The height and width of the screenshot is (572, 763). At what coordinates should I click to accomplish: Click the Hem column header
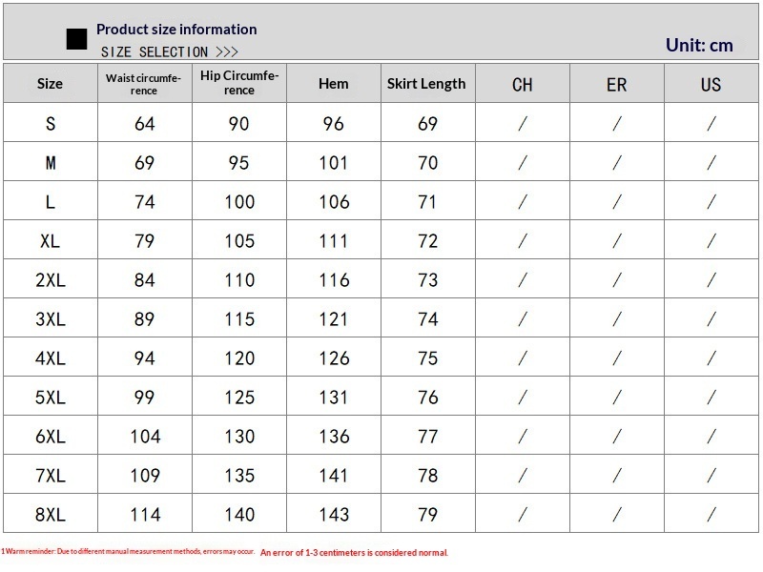[x=334, y=84]
